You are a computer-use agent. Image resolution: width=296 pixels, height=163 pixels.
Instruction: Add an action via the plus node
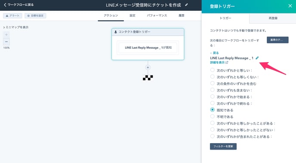click(148, 67)
